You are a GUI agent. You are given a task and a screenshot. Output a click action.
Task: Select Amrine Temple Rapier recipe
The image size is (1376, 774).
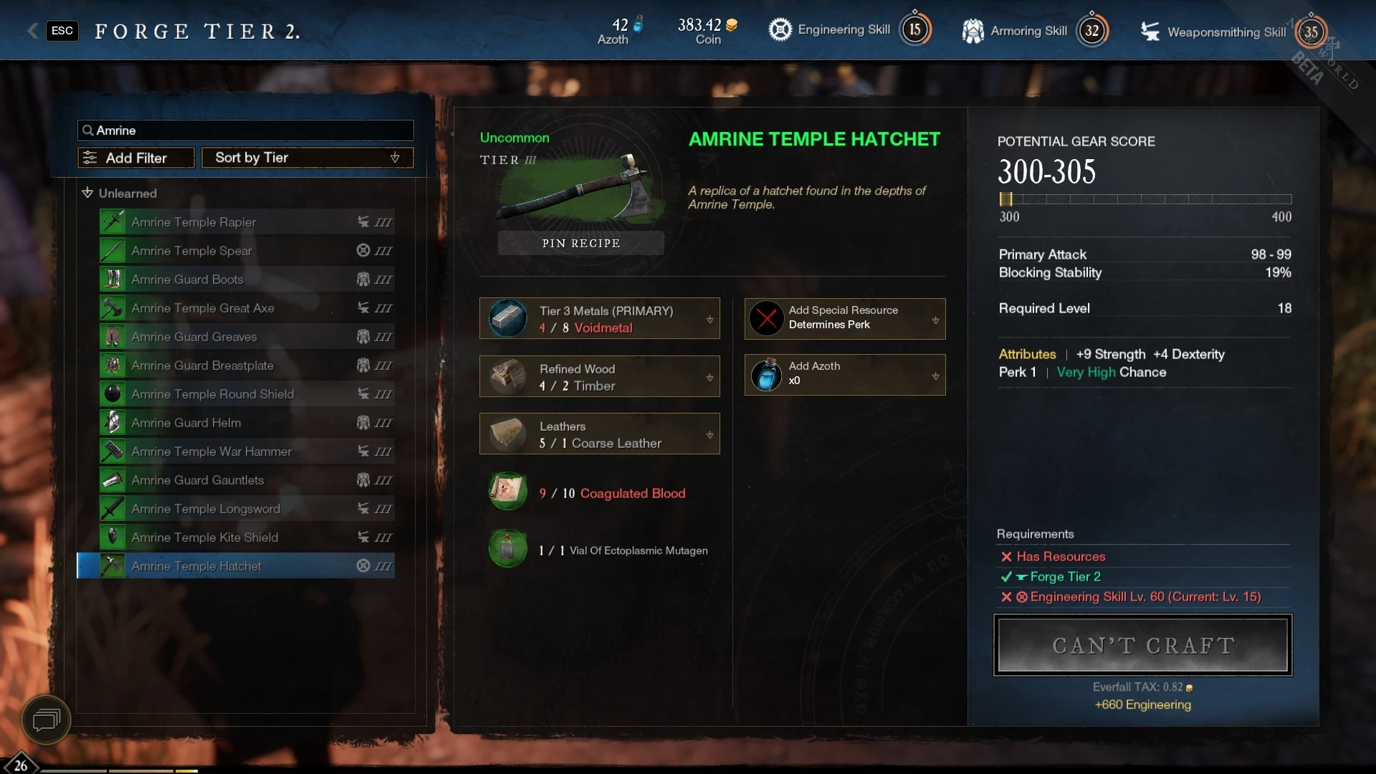click(x=247, y=222)
